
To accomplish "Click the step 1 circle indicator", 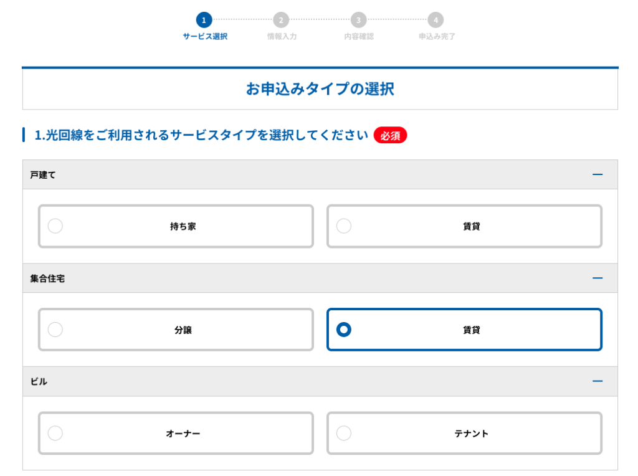I will click(x=204, y=21).
